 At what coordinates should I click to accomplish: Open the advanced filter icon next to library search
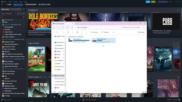[24, 17]
